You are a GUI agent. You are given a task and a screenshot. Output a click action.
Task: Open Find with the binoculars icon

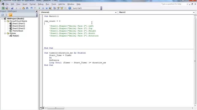27,8
